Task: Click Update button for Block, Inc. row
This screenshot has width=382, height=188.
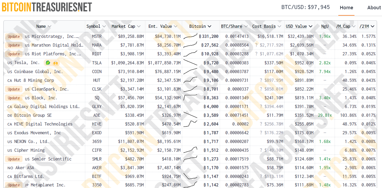Action: click(x=14, y=98)
